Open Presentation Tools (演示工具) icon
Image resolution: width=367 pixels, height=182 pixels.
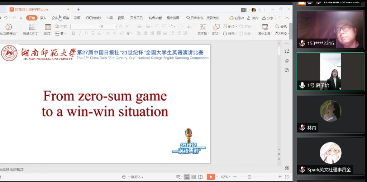265,27
